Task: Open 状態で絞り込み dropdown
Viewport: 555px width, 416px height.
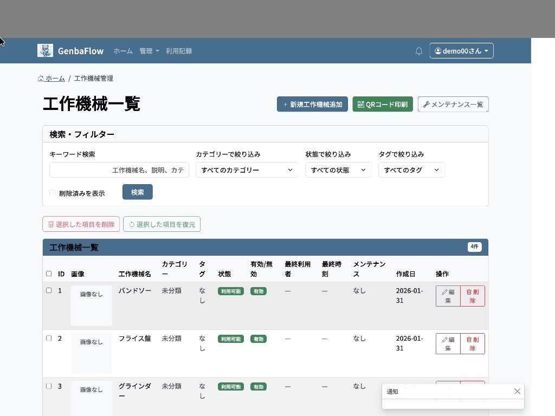Action: (338, 170)
